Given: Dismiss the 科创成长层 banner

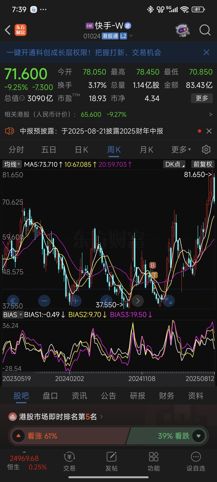Looking at the screenshot, I should pos(206,52).
